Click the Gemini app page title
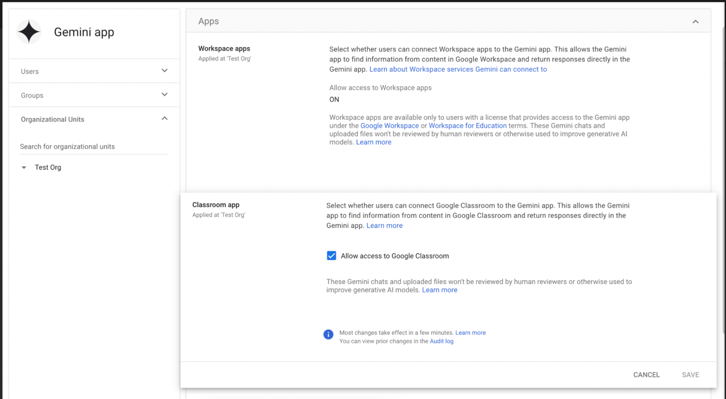The image size is (726, 399). pos(84,32)
